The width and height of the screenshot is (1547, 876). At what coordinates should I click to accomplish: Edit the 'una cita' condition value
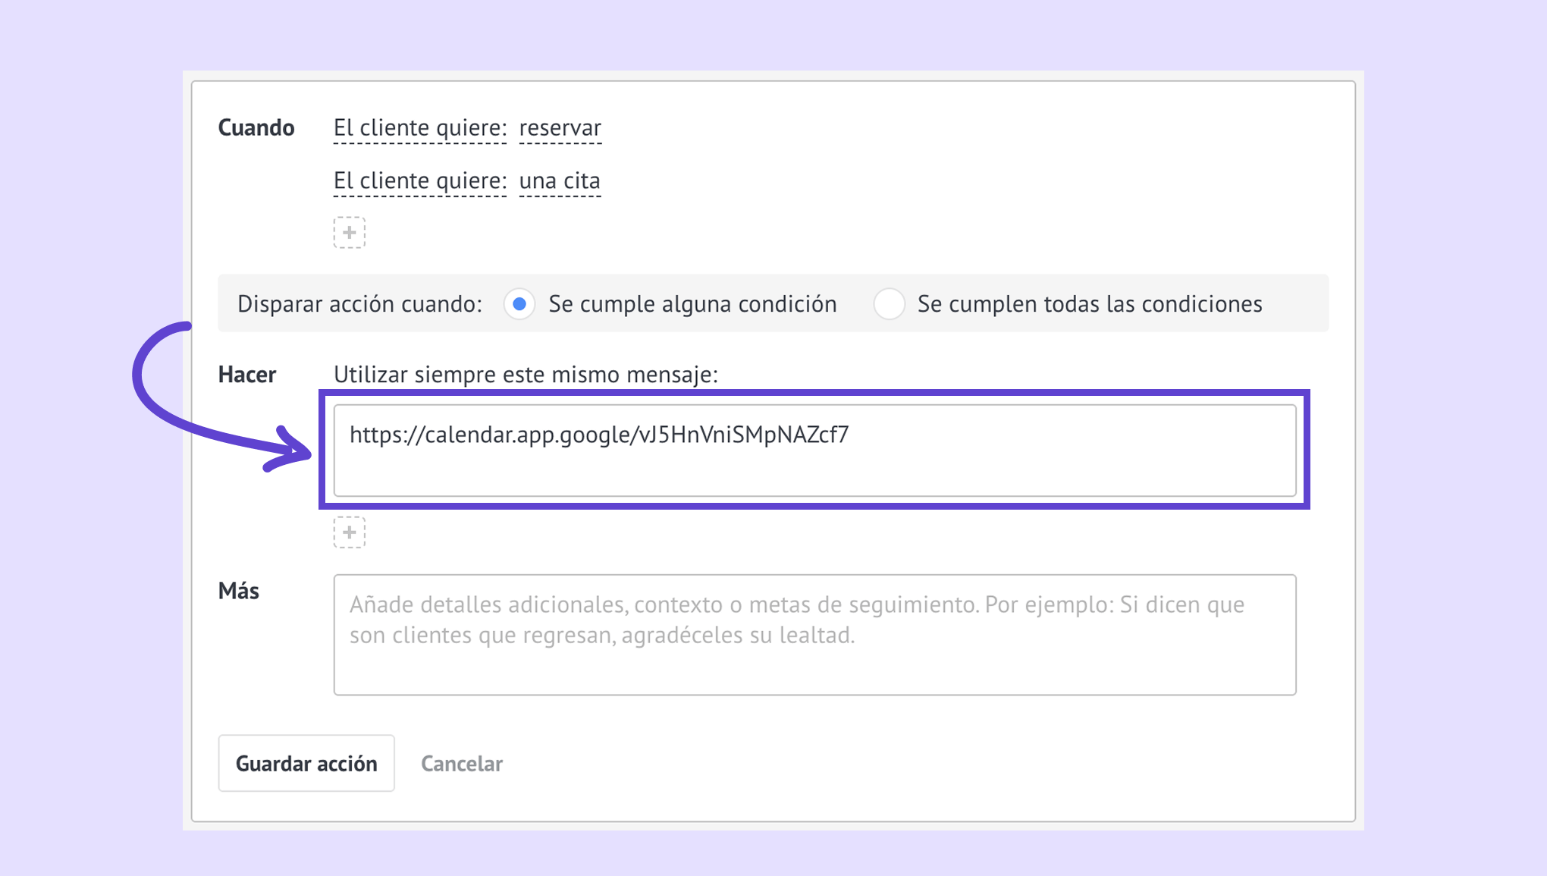tap(560, 181)
